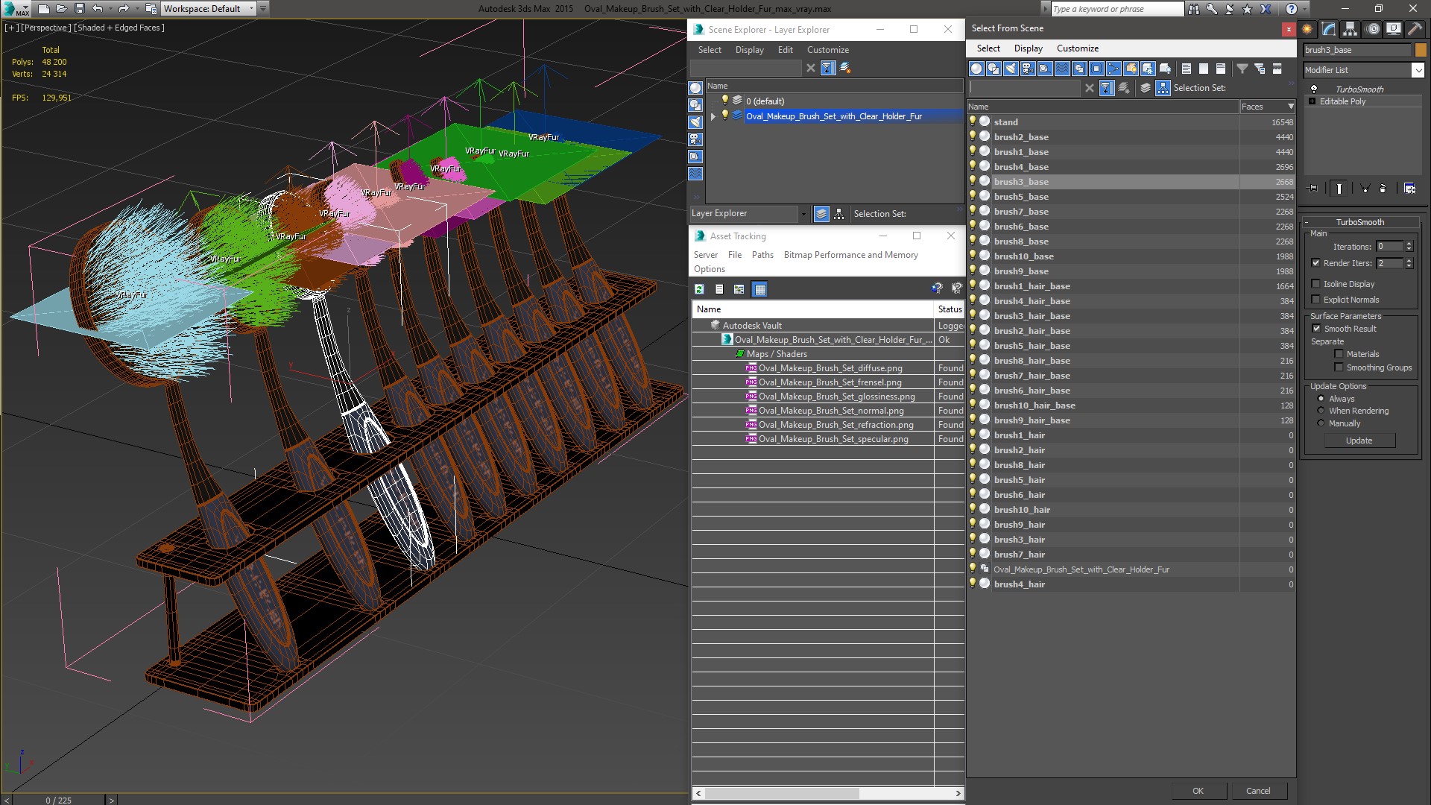
Task: Expand the Oval_Makeup_Brush_Set_with_Clear_Holder_Fur layer
Action: click(713, 116)
